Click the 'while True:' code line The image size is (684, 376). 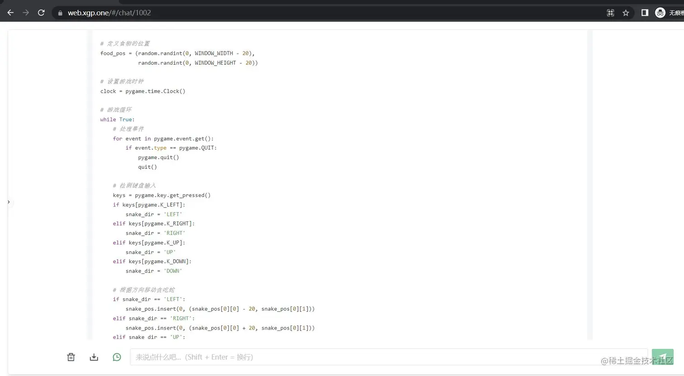[118, 119]
